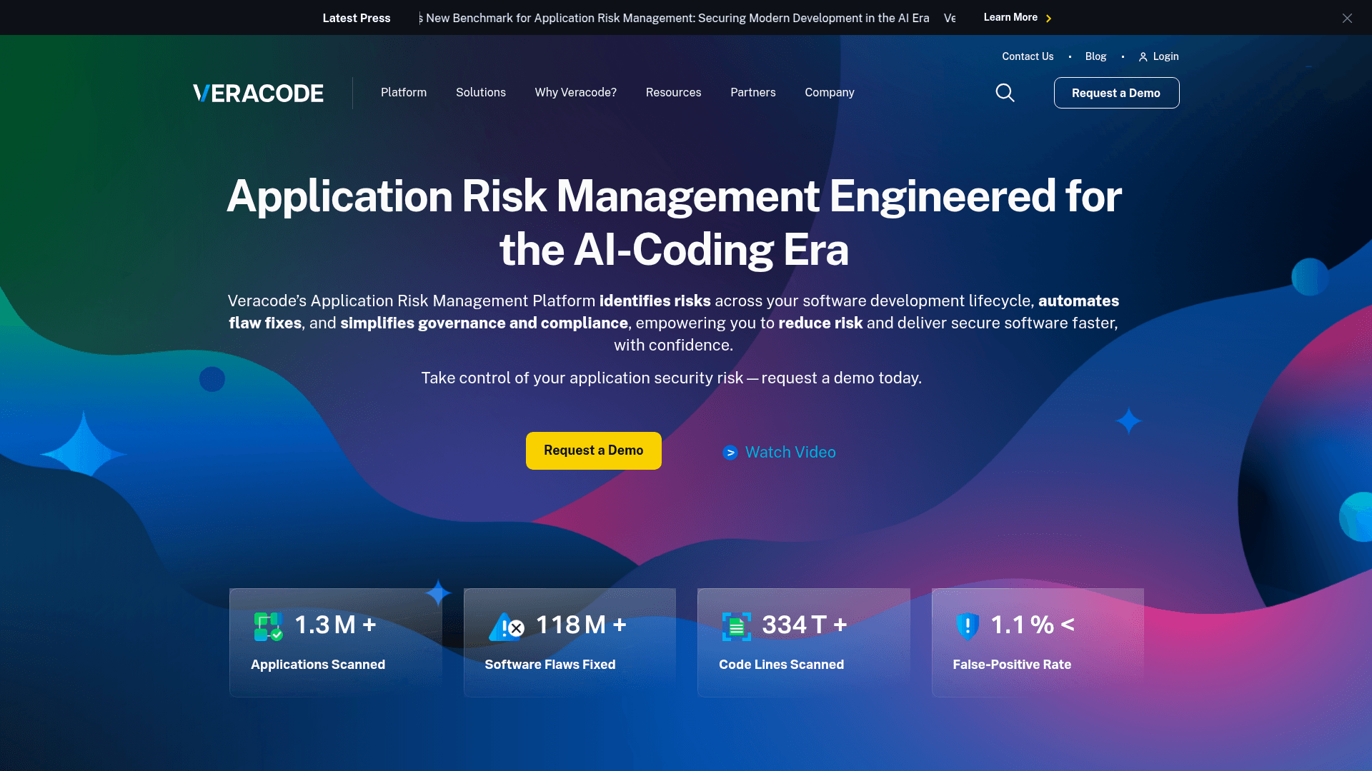This screenshot has height=771, width=1372.
Task: Open the Company menu
Action: [829, 93]
